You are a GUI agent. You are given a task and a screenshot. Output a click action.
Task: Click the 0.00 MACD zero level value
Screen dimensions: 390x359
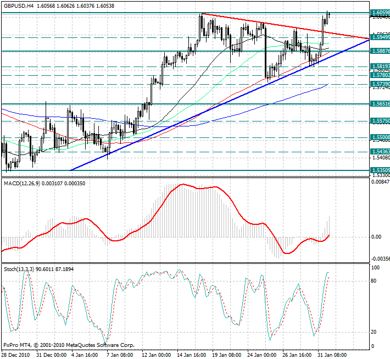pyautogui.click(x=376, y=237)
